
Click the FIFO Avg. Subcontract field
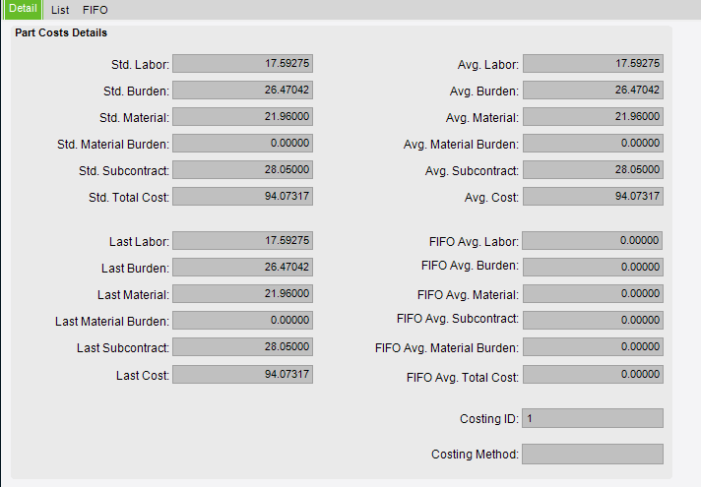[594, 321]
